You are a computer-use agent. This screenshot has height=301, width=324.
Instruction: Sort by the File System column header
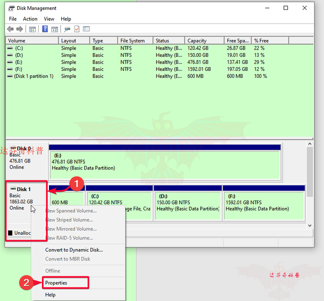[135, 41]
